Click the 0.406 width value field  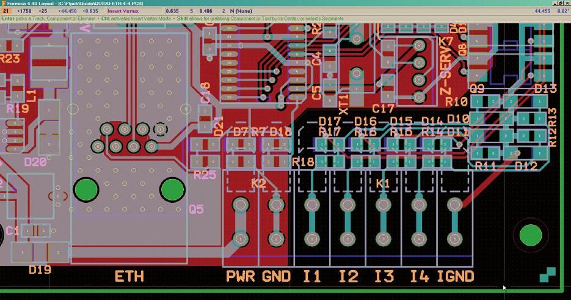pos(206,11)
